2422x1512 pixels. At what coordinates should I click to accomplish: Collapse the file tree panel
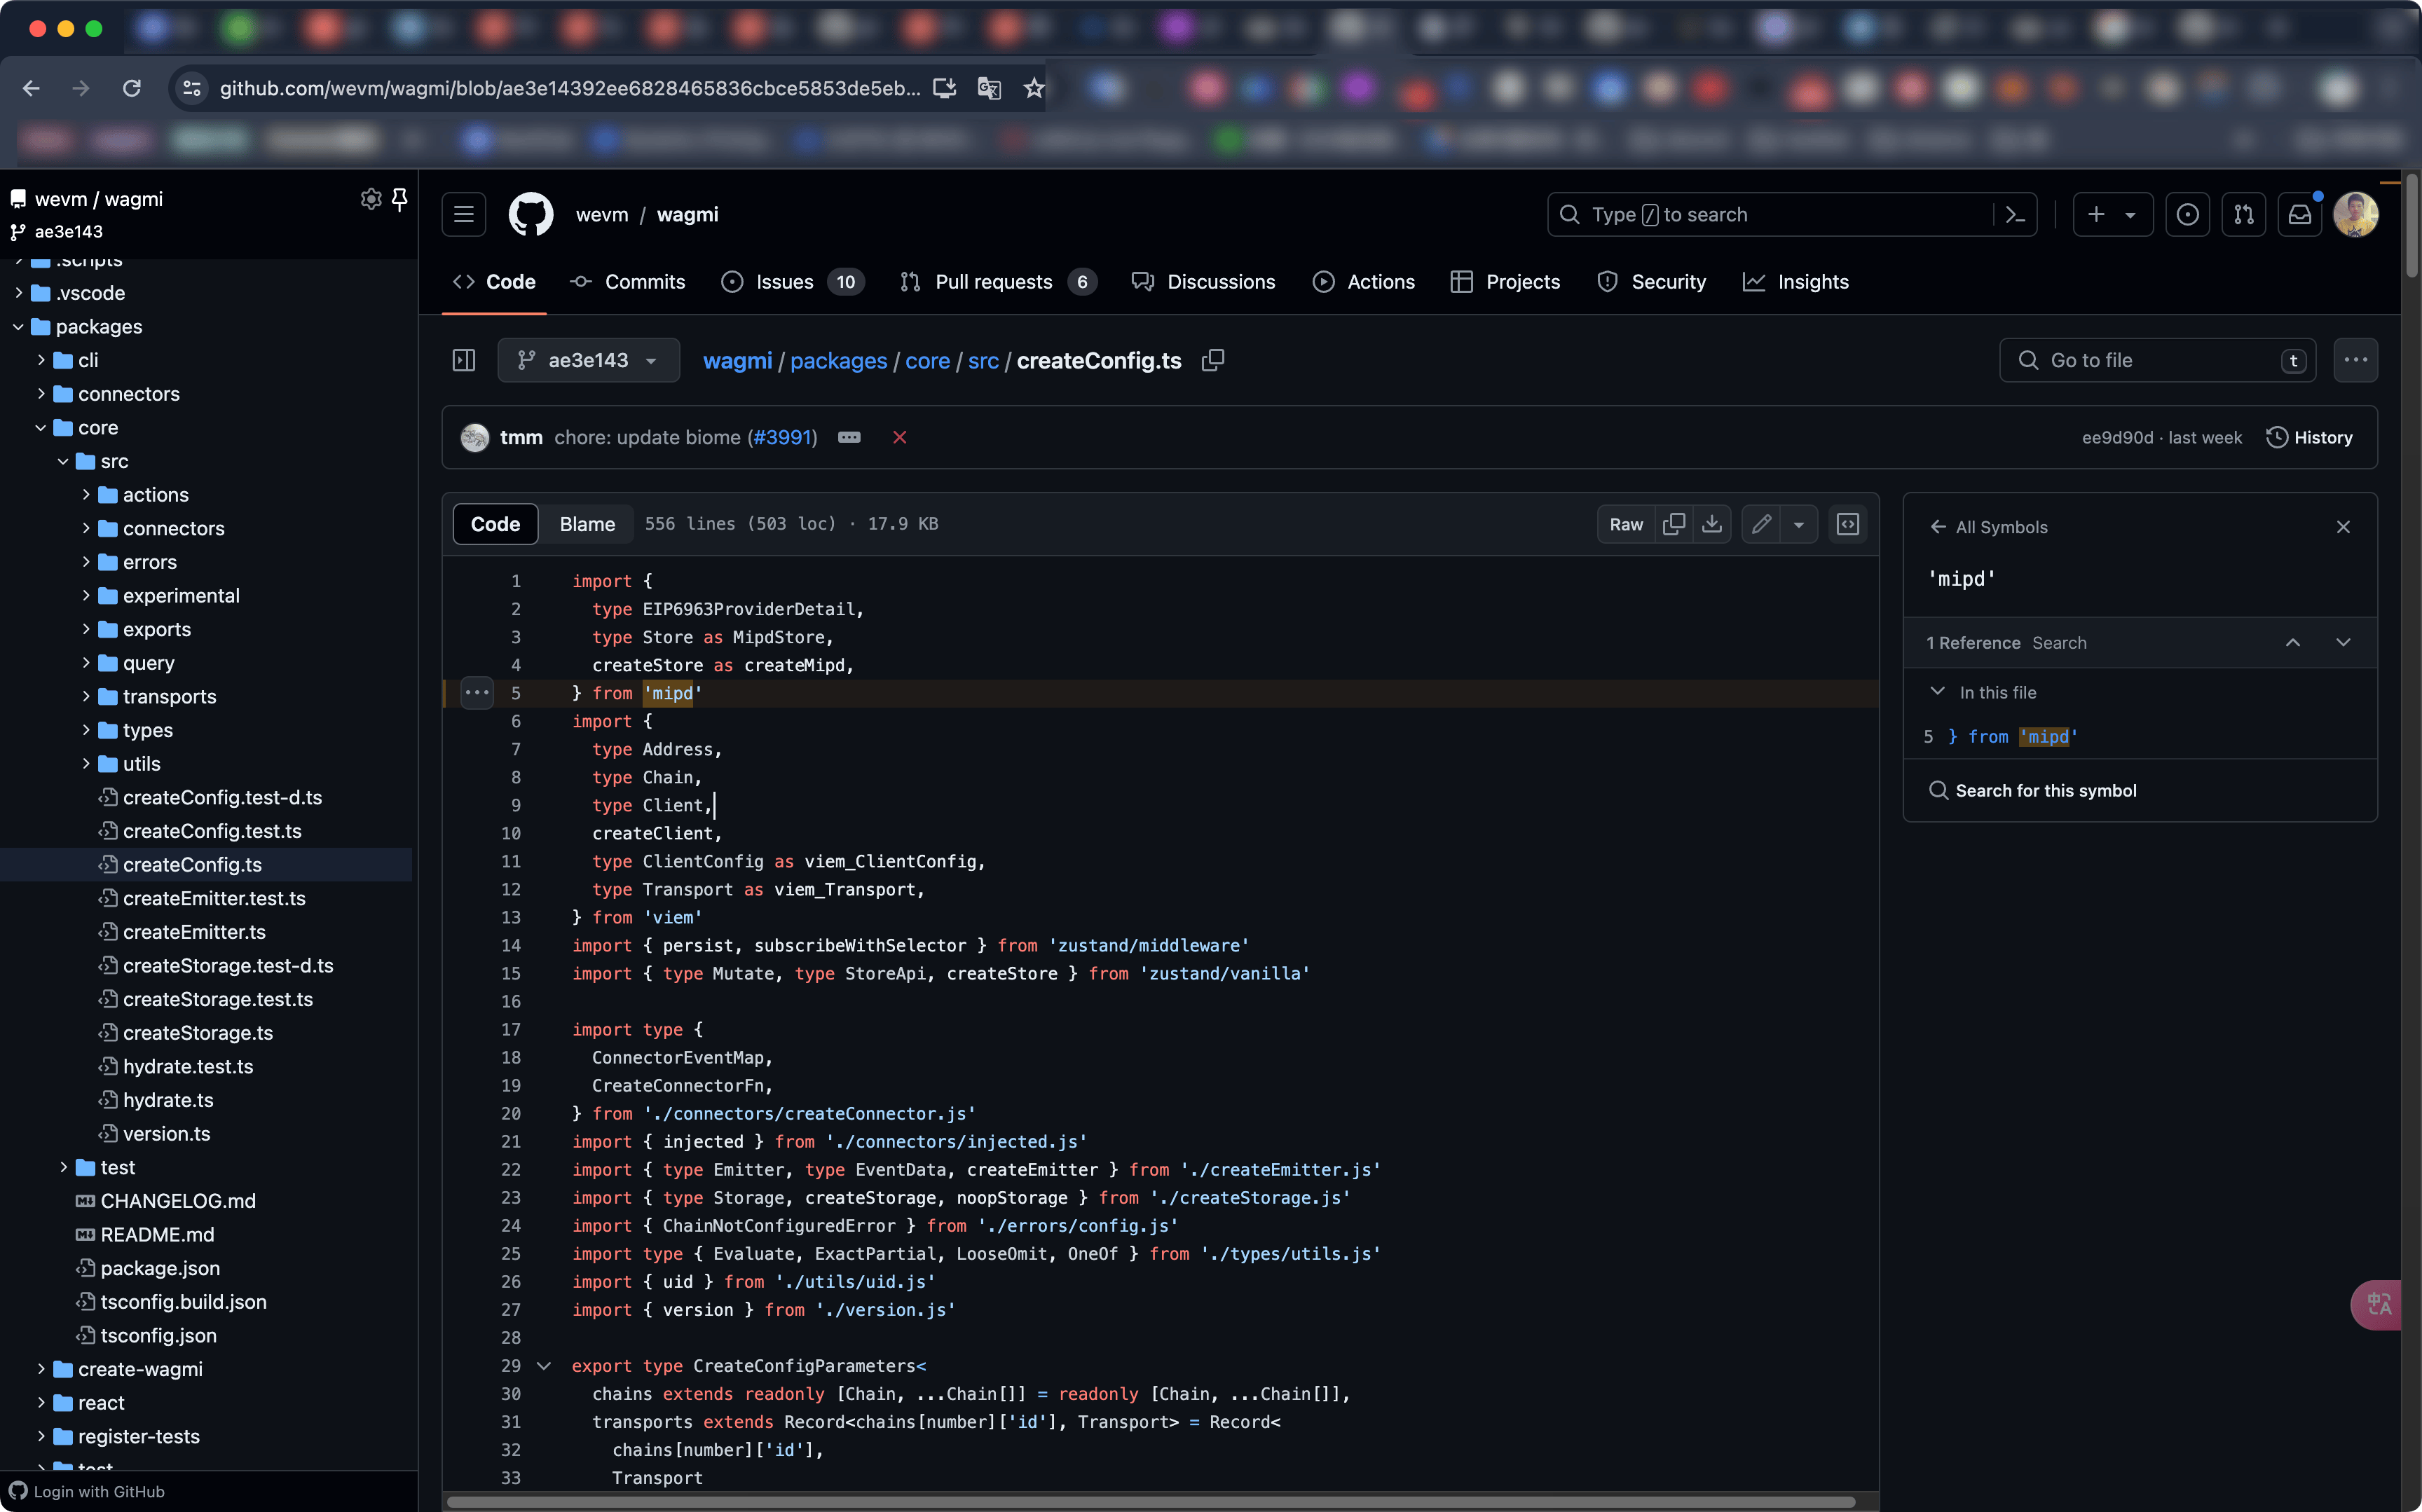[x=464, y=360]
